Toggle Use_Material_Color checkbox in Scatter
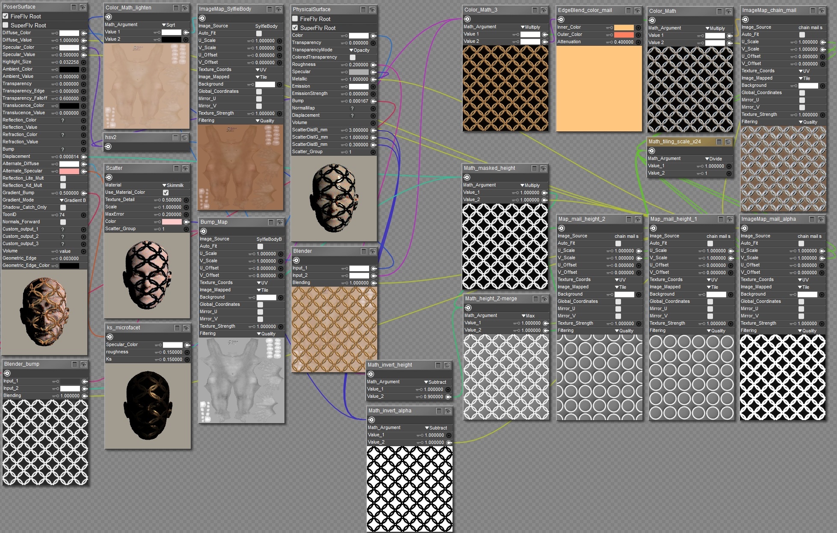 166,192
